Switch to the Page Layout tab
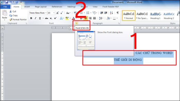Screen dimensions: 180x101 click(41, 7)
